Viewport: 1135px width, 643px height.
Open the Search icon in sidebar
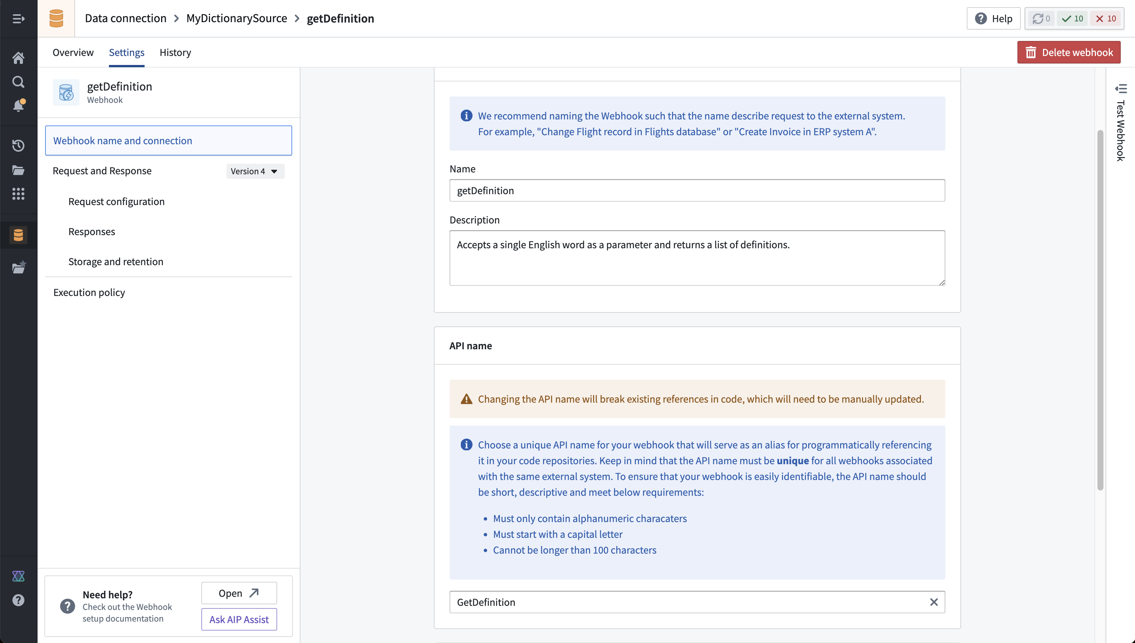pos(18,82)
